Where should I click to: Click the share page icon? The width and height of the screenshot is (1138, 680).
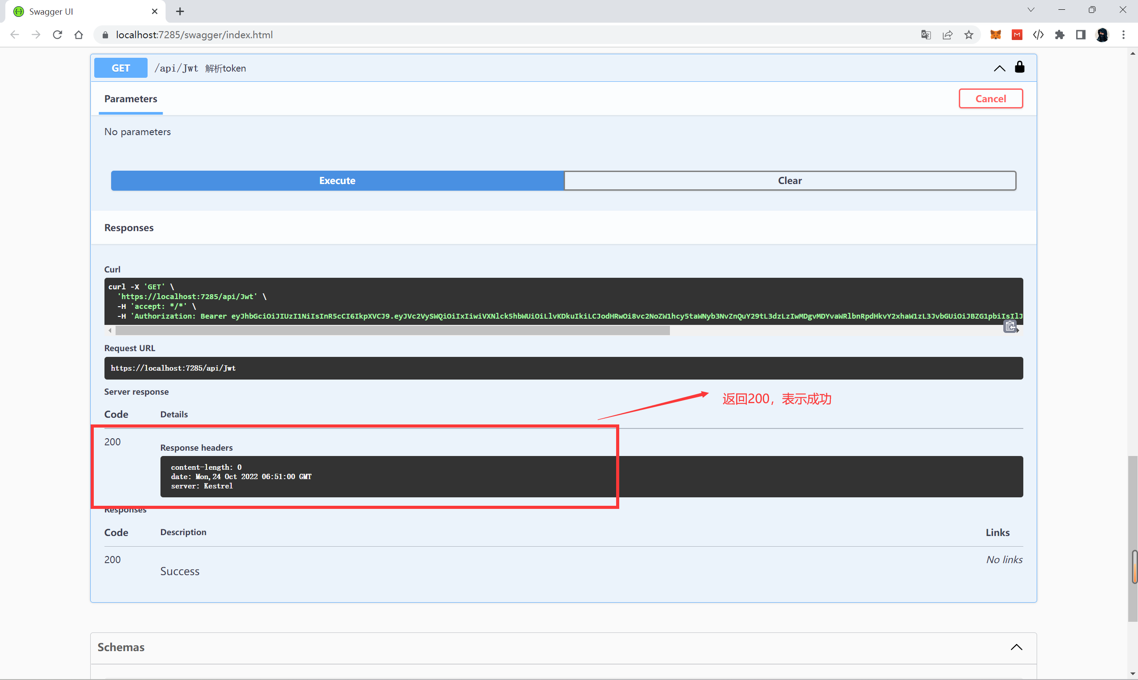947,35
